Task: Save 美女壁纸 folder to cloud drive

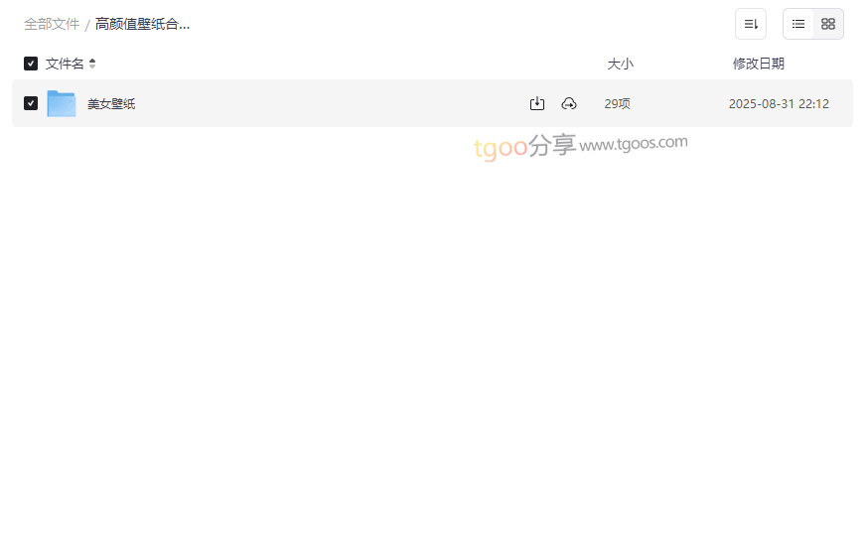Action: point(569,103)
